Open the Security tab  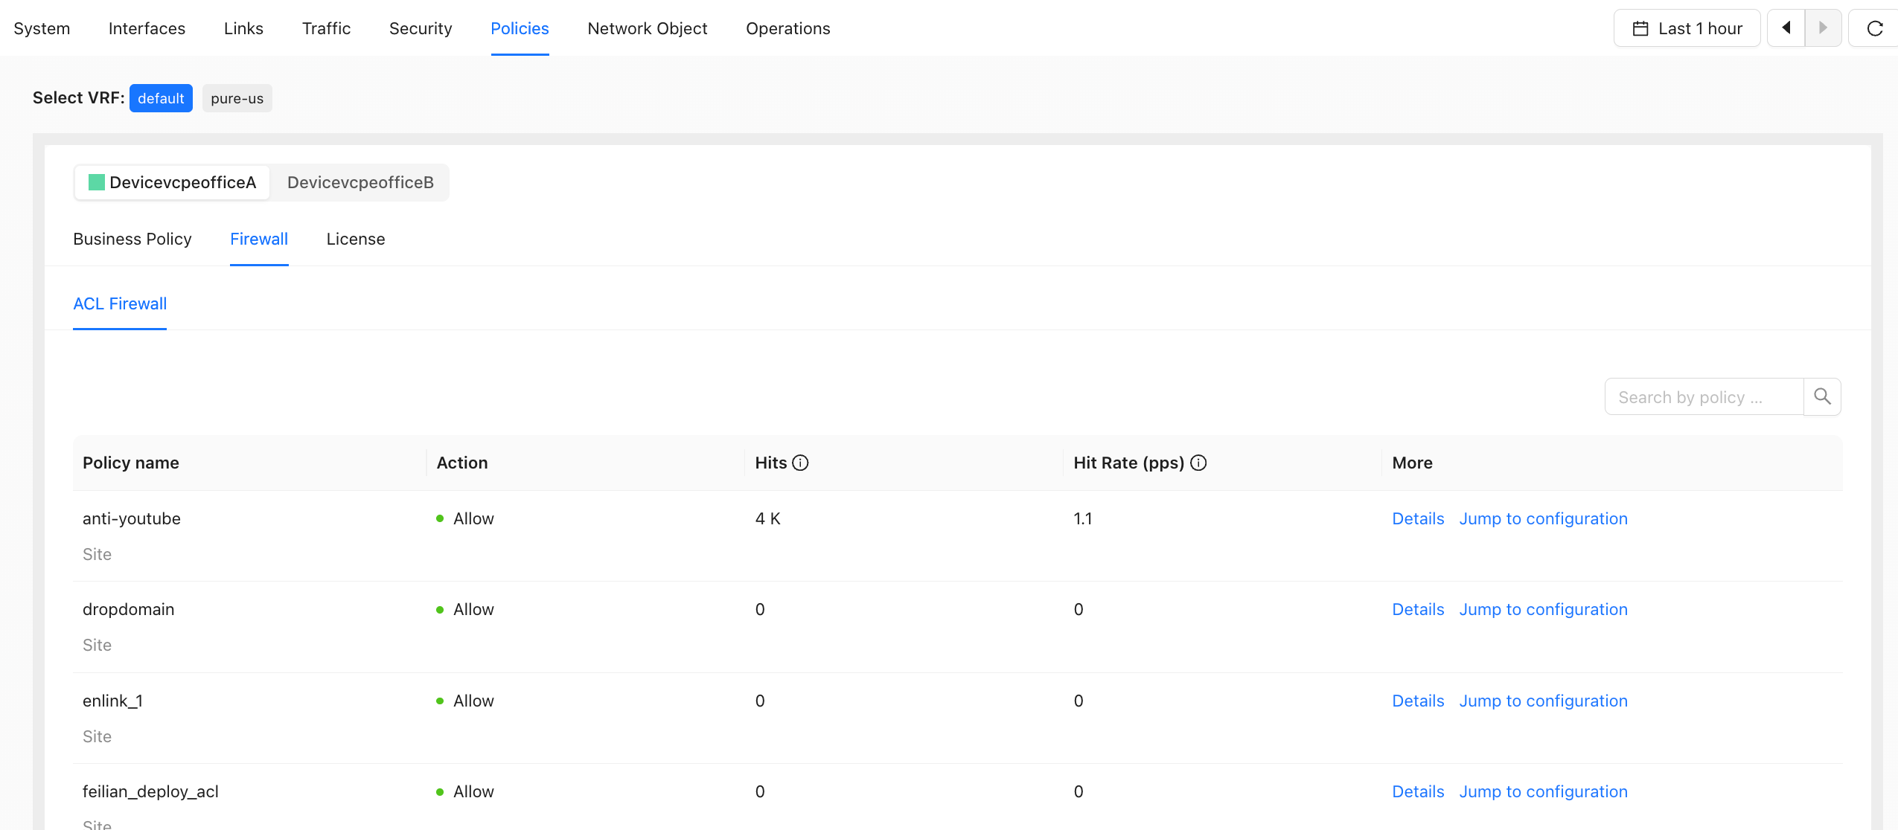pyautogui.click(x=421, y=28)
